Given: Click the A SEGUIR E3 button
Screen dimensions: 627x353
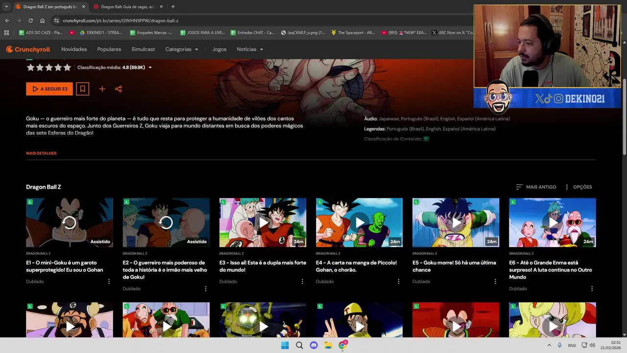Looking at the screenshot, I should point(49,89).
